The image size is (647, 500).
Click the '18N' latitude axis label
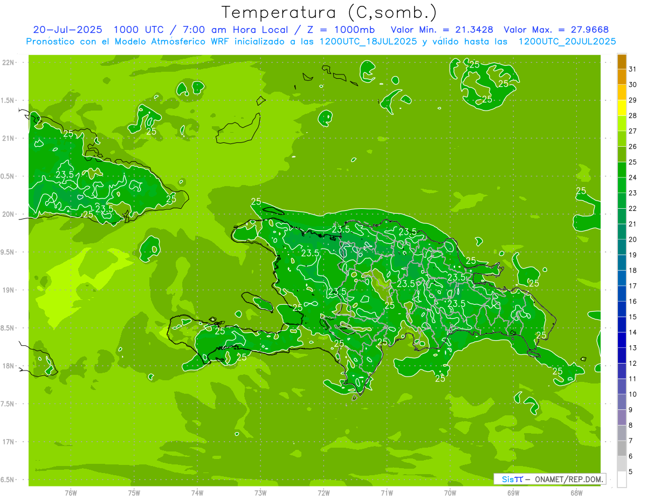click(x=8, y=366)
